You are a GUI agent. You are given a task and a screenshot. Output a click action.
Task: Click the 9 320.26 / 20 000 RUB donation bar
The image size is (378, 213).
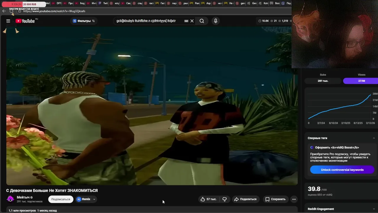pyautogui.click(x=24, y=4)
